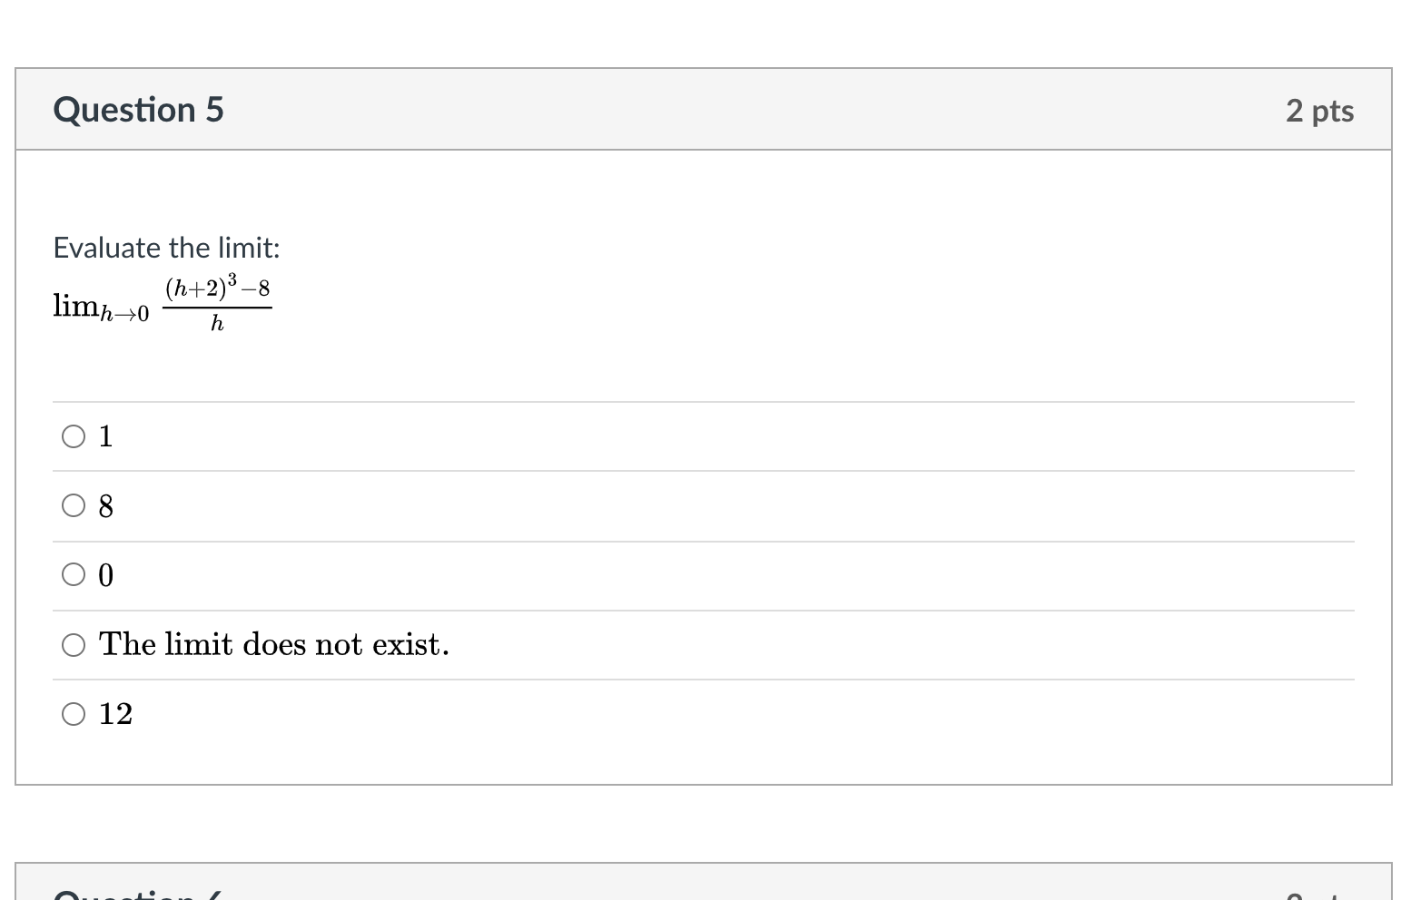The width and height of the screenshot is (1411, 900).
Task: Choose 'The limit does not exist.' option
Action: tap(74, 645)
